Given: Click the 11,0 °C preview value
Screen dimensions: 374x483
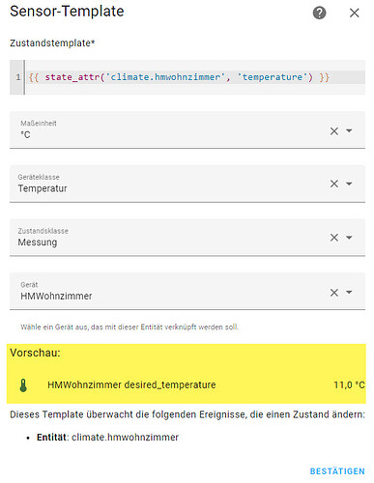Looking at the screenshot, I should tap(349, 385).
